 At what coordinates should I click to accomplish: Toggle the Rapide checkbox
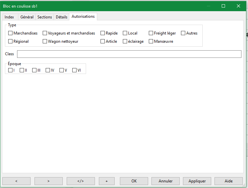[103, 33]
